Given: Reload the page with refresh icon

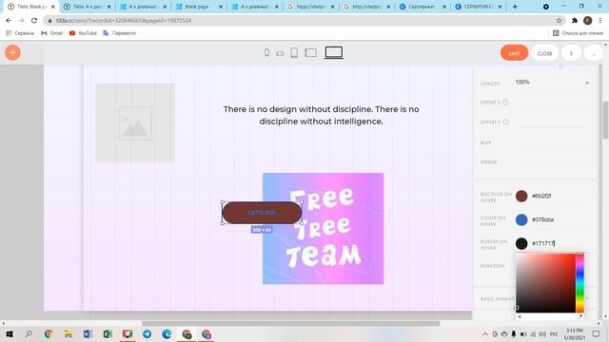Looking at the screenshot, I should tap(34, 21).
